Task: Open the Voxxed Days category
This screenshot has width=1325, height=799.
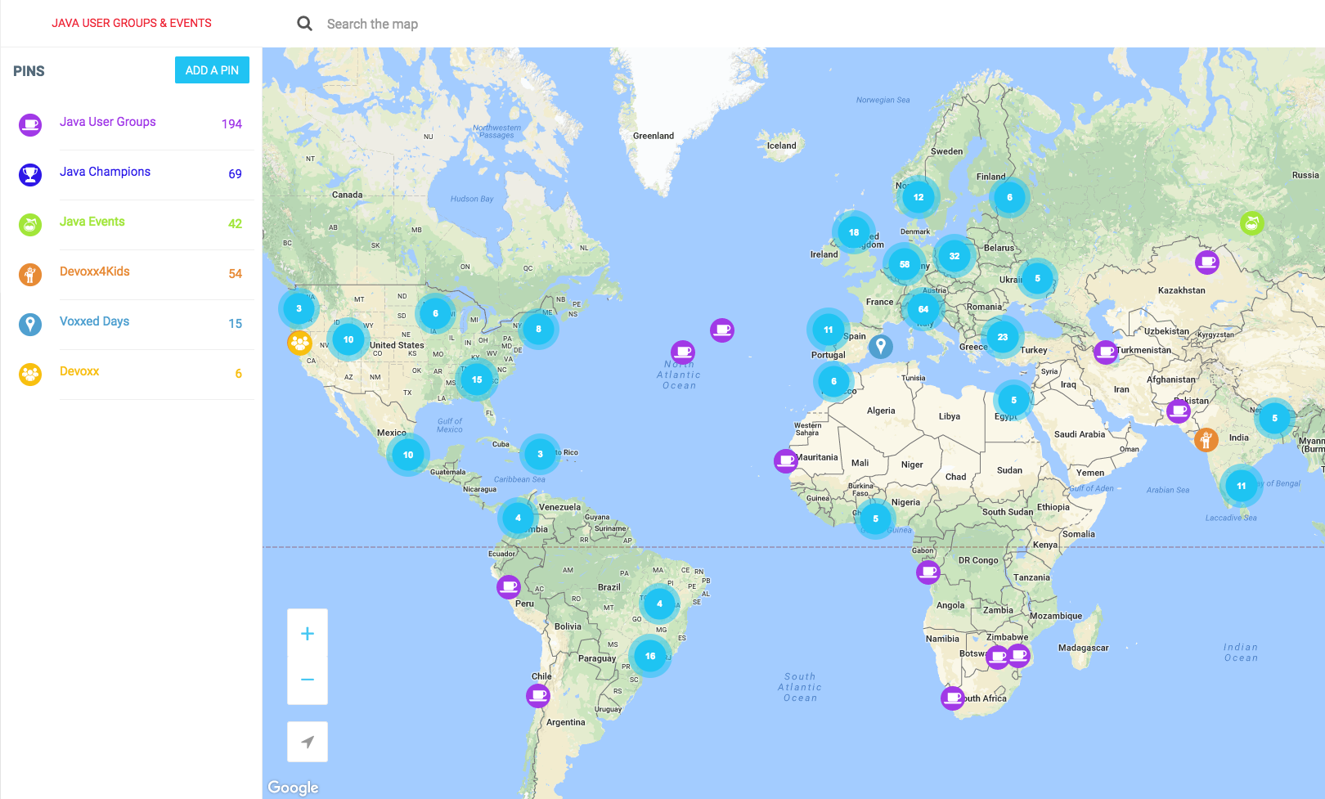Action: click(94, 321)
